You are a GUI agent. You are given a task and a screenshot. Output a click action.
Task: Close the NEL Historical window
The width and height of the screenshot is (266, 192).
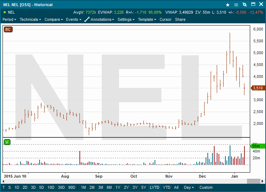pos(261,4)
